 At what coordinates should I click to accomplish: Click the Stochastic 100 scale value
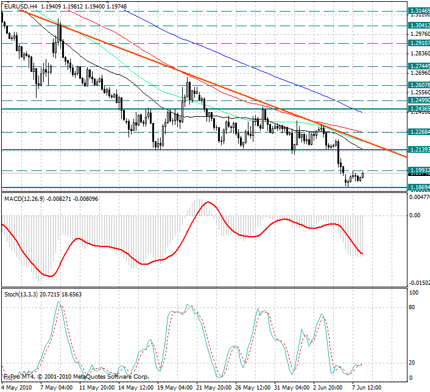[414, 293]
